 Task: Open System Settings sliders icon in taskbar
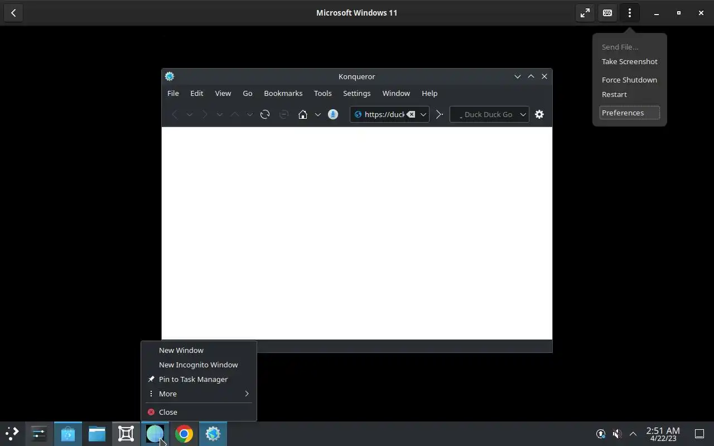coord(39,434)
